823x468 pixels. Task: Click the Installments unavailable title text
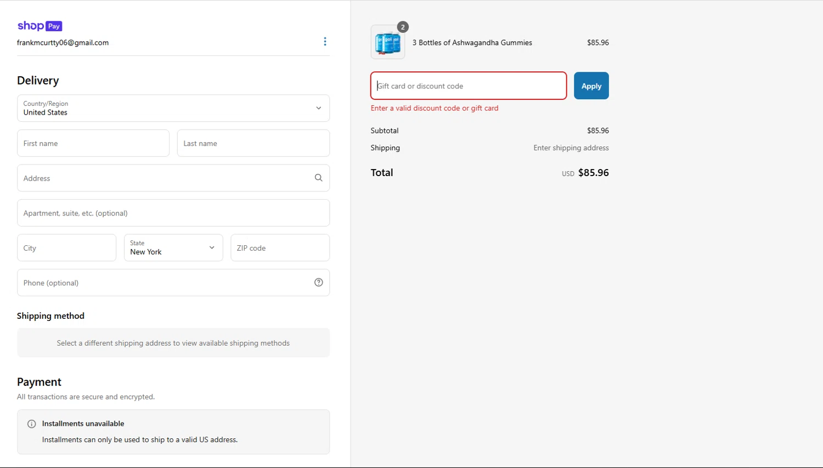83,424
